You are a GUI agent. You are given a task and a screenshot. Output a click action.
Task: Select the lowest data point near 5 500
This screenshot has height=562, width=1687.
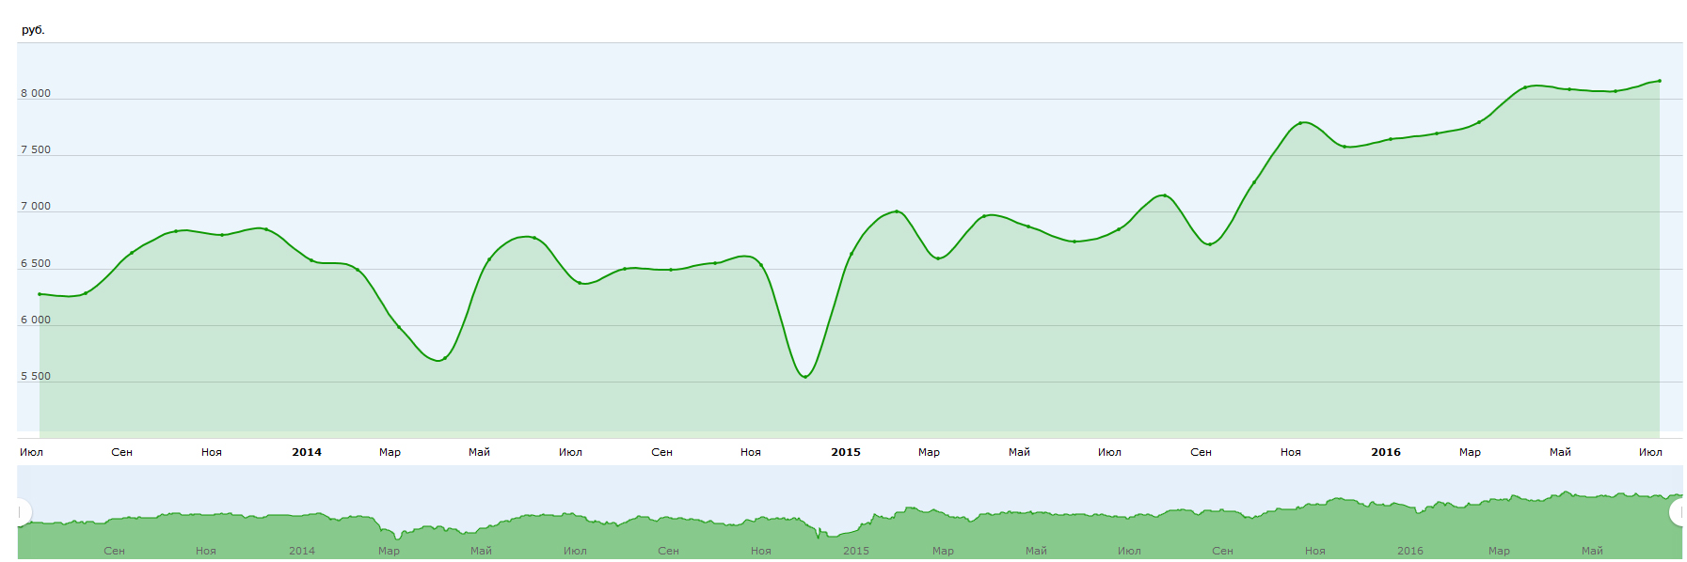click(805, 377)
